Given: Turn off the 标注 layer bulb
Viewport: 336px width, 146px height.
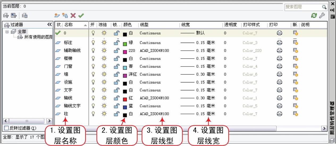Looking at the screenshot, I should coord(93,43).
